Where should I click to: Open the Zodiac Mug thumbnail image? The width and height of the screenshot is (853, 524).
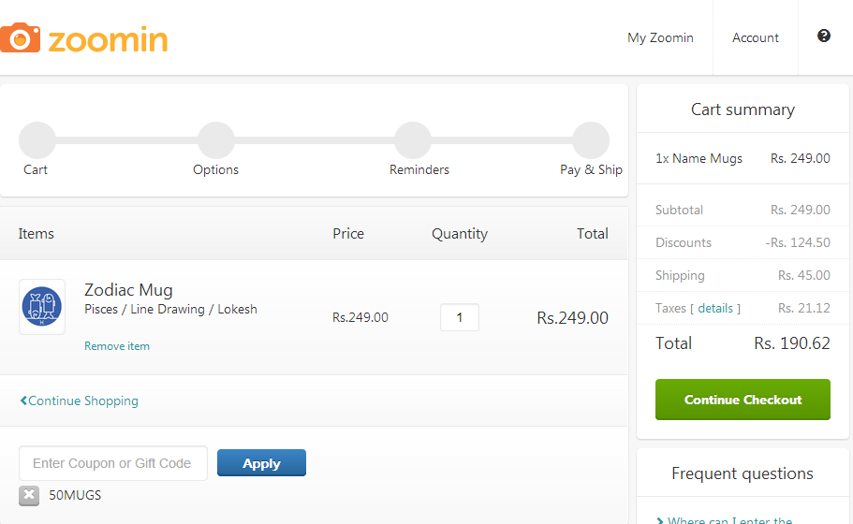42,307
